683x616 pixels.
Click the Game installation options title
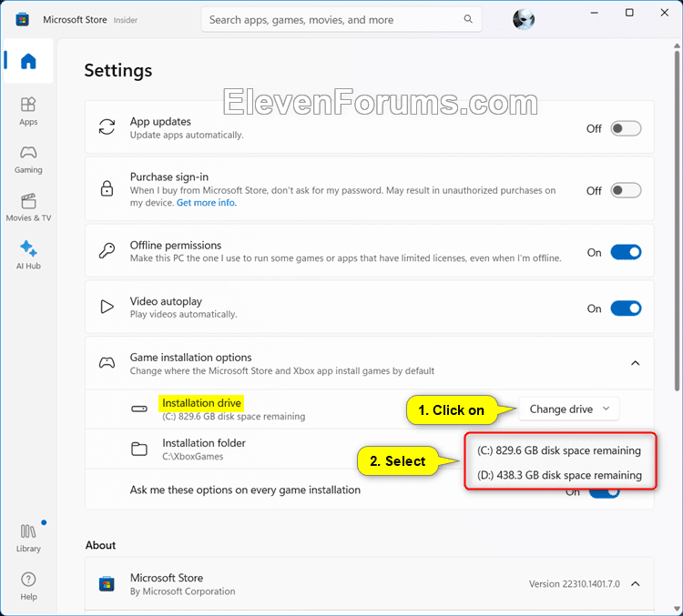[191, 358]
